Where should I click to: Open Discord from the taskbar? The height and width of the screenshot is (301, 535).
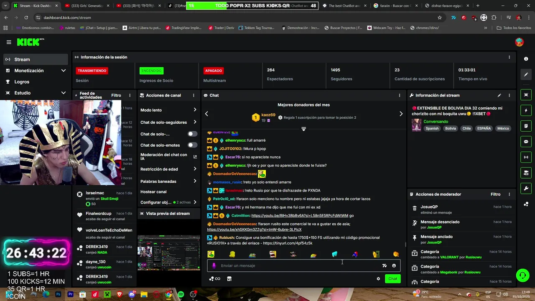pyautogui.click(x=132, y=294)
